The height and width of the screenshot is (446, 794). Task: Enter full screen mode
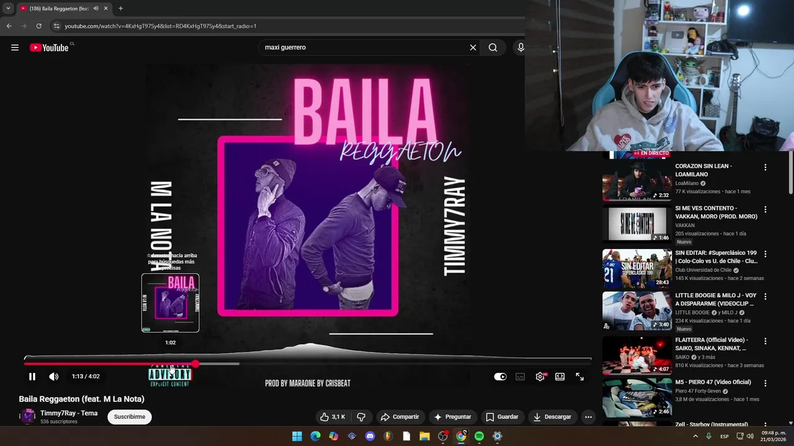click(580, 377)
